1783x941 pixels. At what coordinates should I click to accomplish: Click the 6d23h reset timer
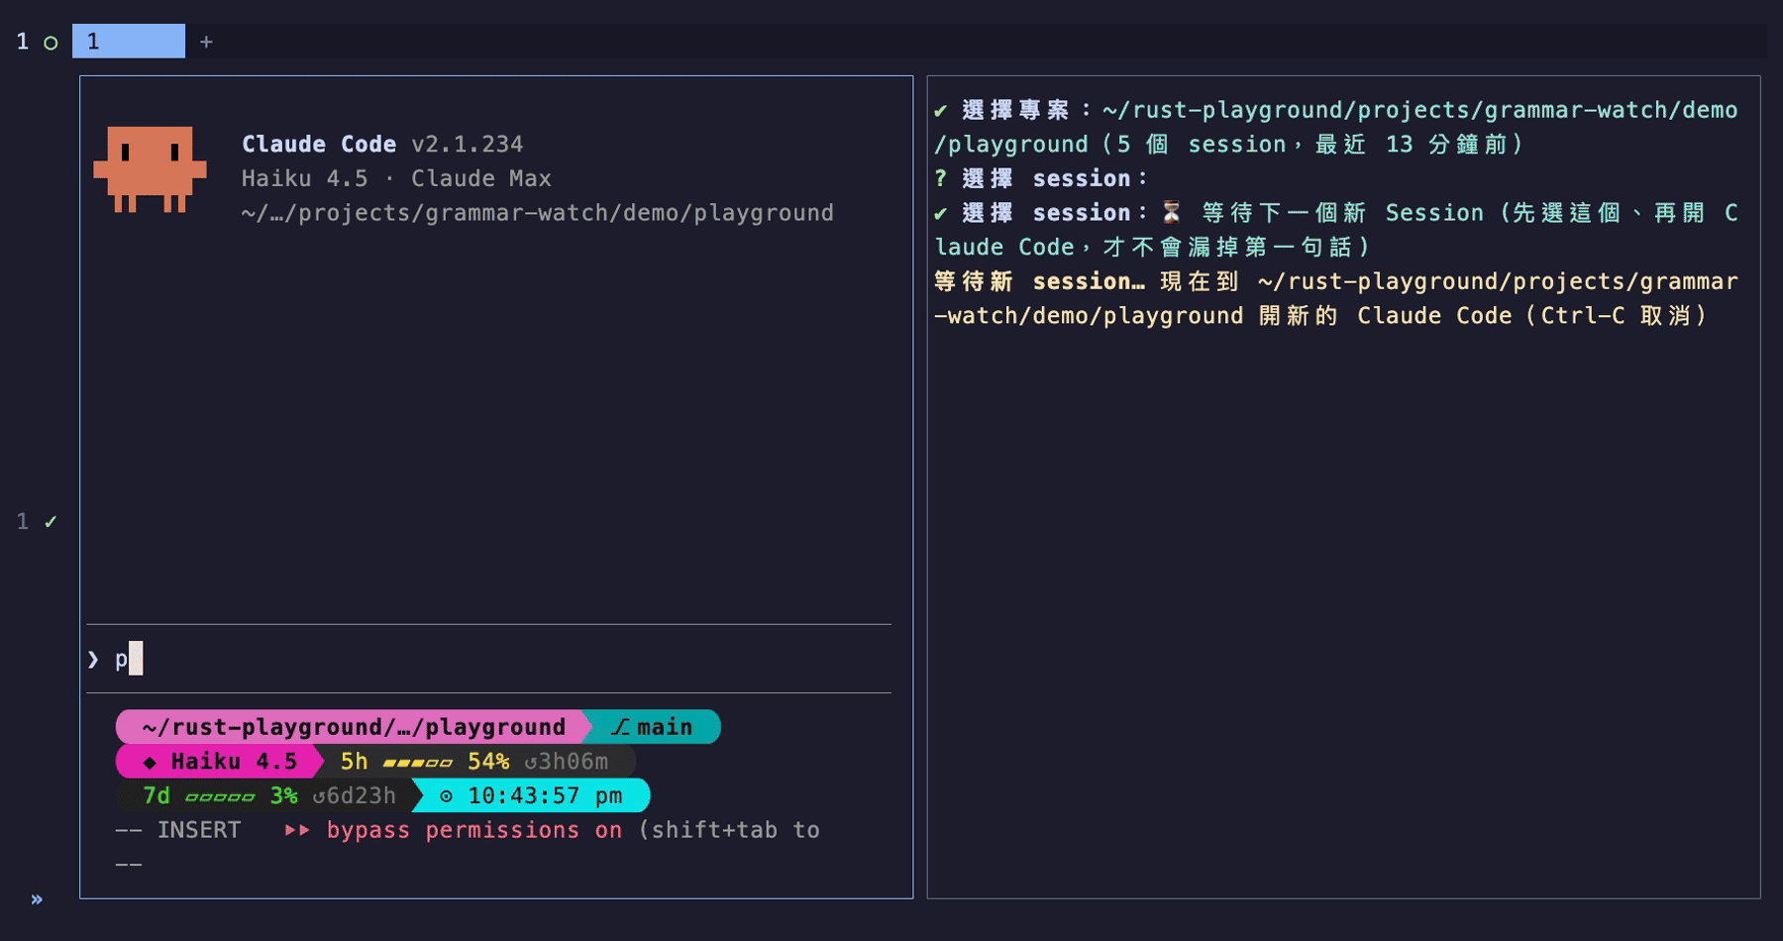pyautogui.click(x=355, y=795)
